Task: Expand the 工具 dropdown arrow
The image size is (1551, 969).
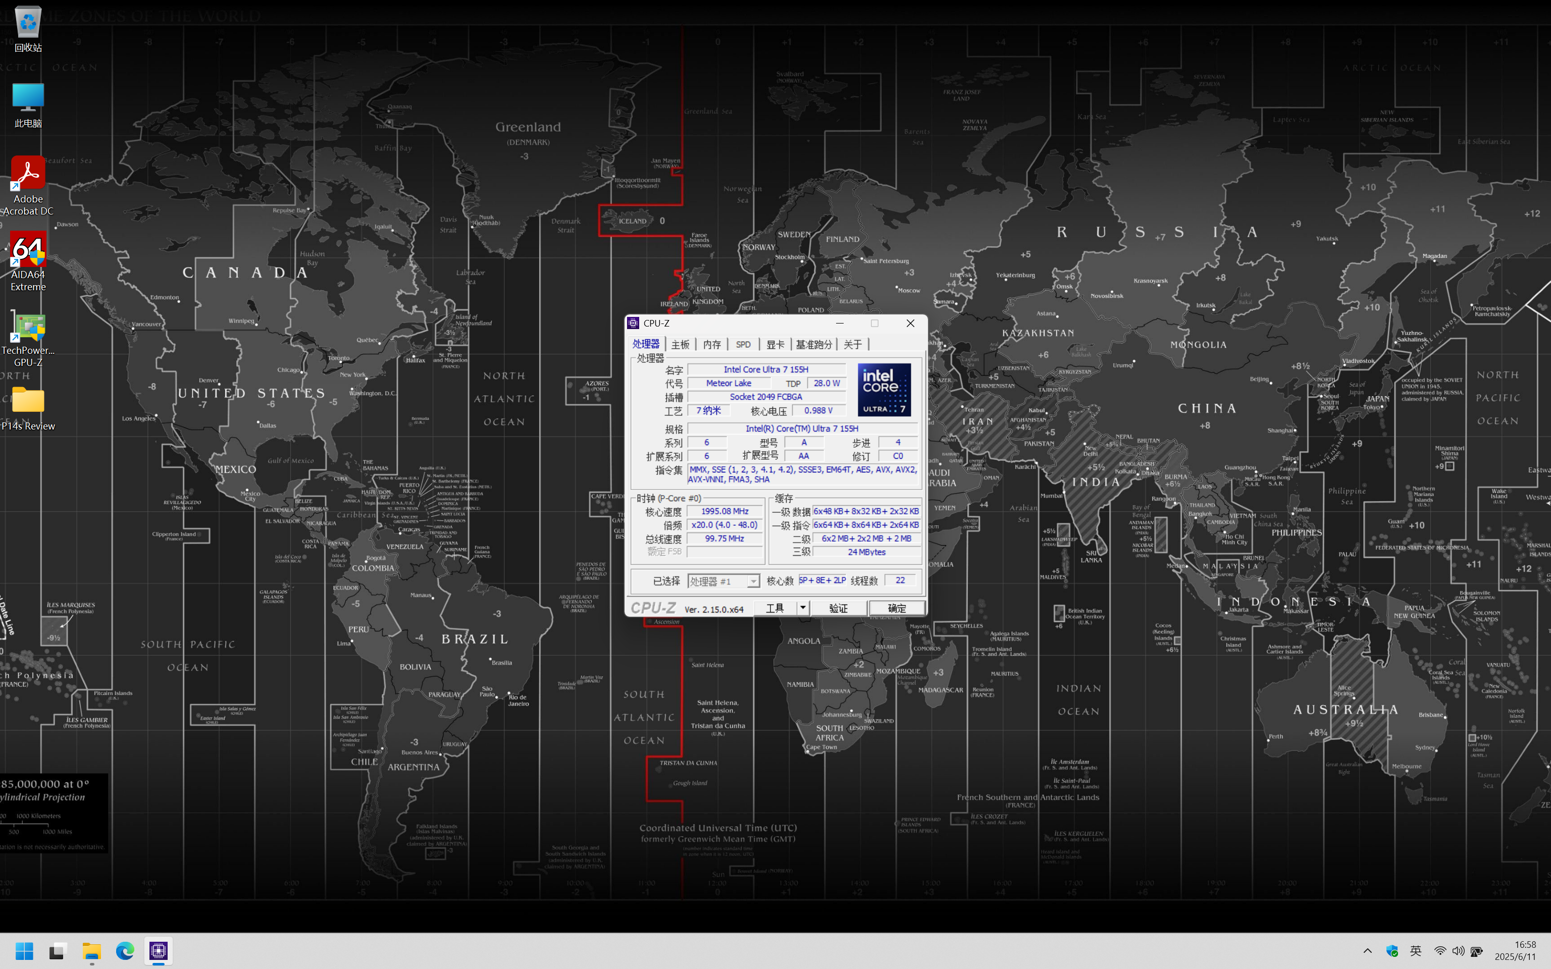Action: (802, 608)
